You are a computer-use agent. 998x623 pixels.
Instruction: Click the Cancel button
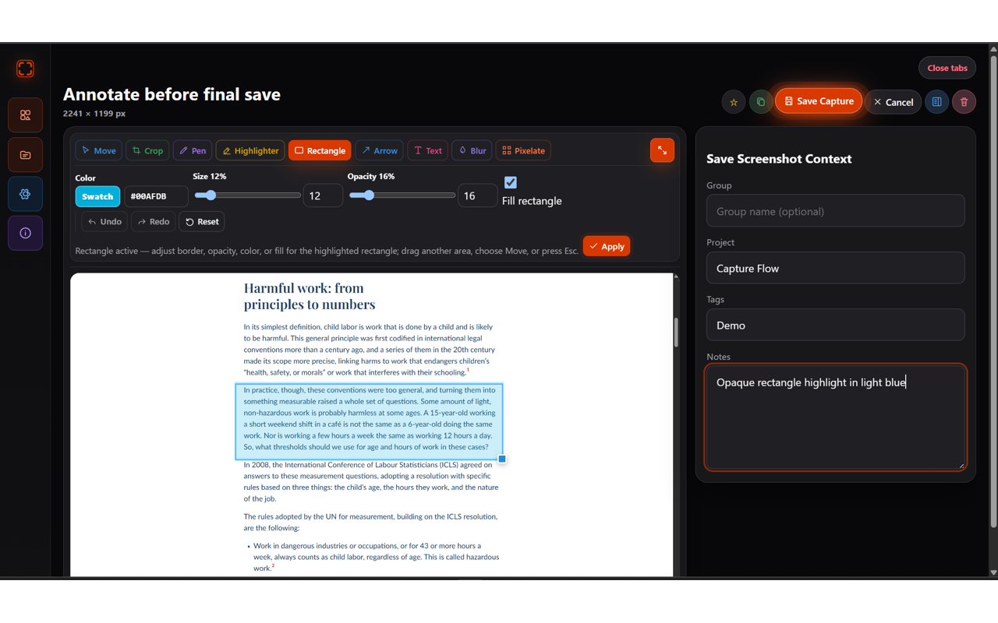[893, 102]
